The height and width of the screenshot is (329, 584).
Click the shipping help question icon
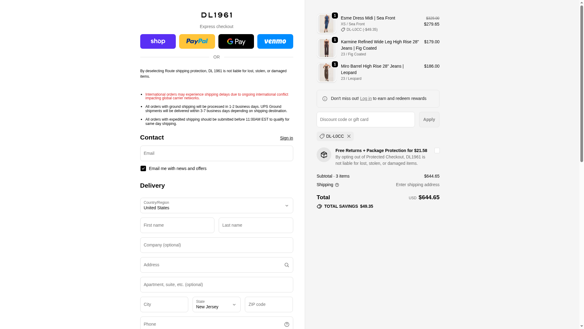pos(337,185)
